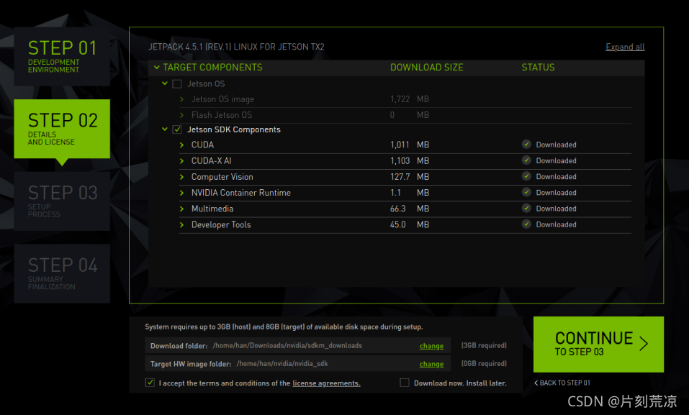The height and width of the screenshot is (415, 689).
Task: Click the Computer Vision 127.7 MB size
Action: tap(410, 177)
